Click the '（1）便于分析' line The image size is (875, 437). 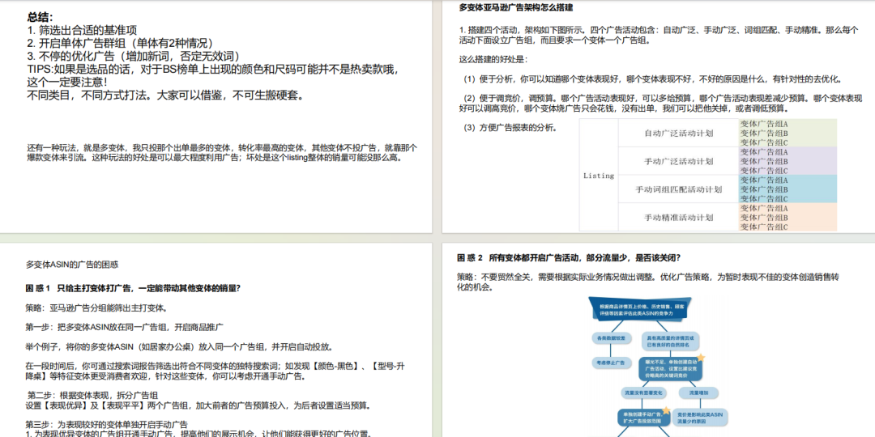pos(652,79)
